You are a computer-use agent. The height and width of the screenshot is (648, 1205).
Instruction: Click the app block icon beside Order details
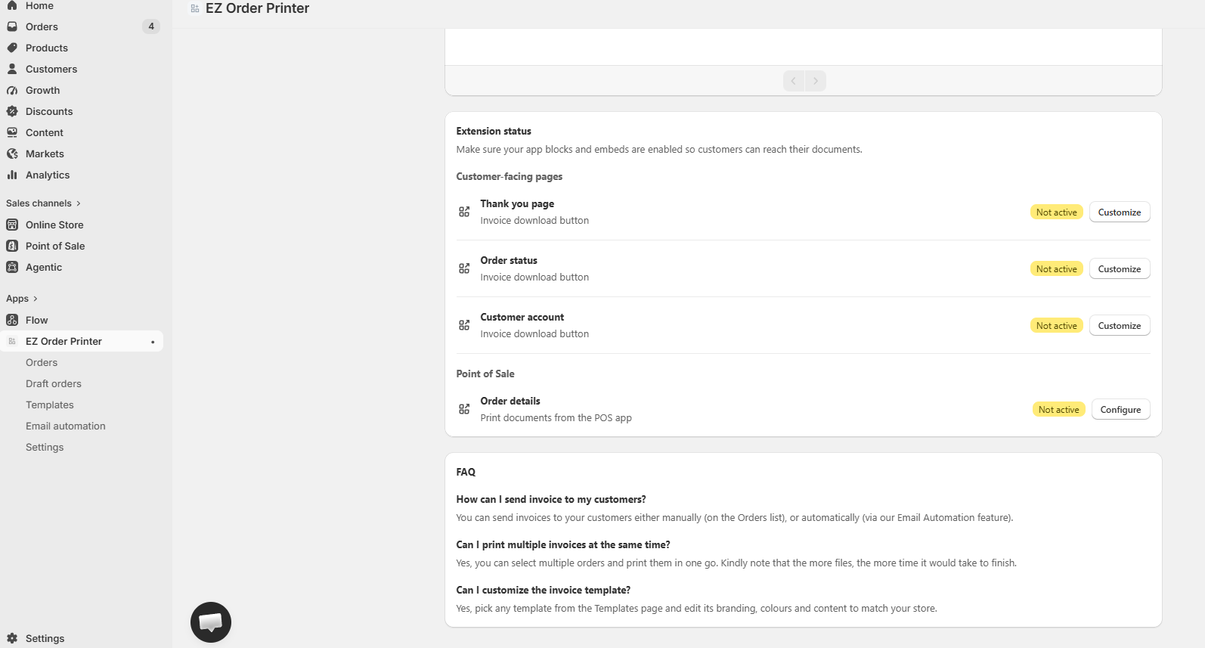tap(464, 409)
